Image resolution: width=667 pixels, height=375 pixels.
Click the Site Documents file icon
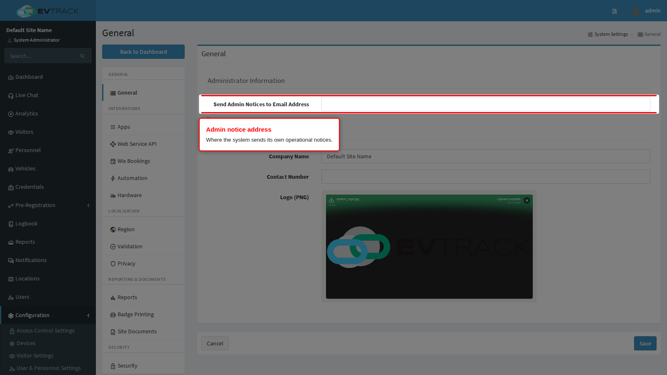click(113, 332)
